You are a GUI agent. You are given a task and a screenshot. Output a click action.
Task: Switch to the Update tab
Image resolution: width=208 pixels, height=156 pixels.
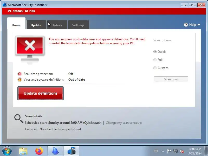point(36,25)
